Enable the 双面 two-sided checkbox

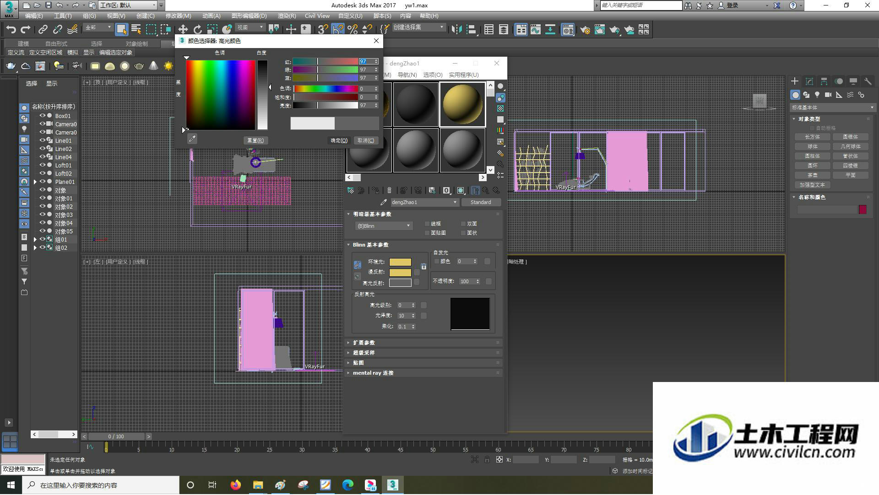tap(463, 224)
